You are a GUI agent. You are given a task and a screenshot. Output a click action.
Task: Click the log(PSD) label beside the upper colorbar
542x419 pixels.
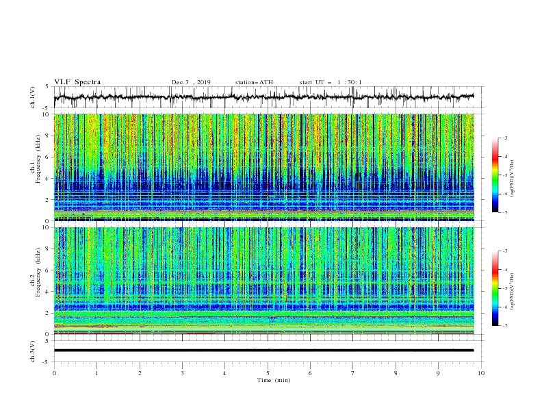pos(513,179)
